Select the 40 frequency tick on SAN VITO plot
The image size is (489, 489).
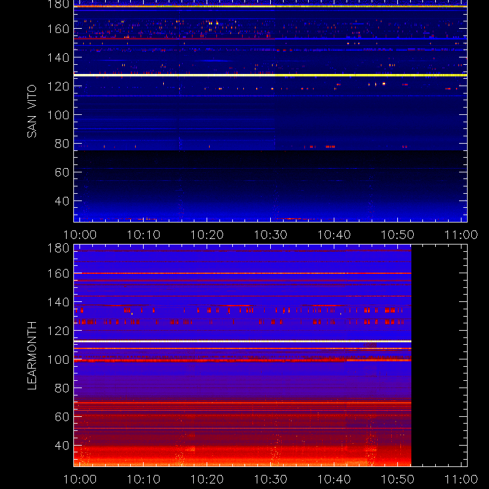pyautogui.click(x=62, y=201)
